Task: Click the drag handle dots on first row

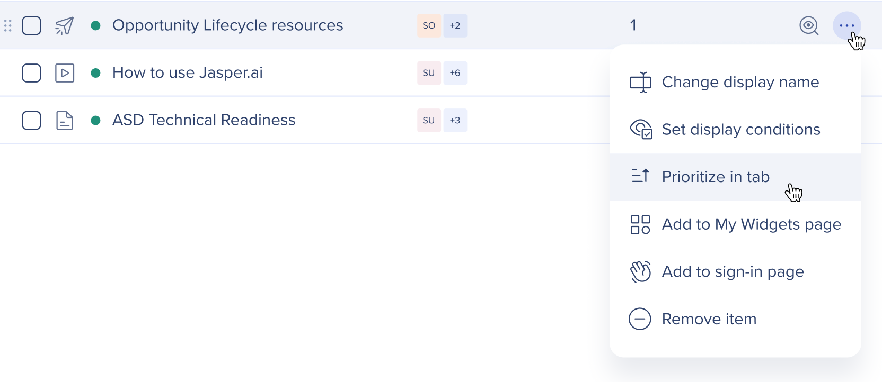Action: pyautogui.click(x=8, y=25)
